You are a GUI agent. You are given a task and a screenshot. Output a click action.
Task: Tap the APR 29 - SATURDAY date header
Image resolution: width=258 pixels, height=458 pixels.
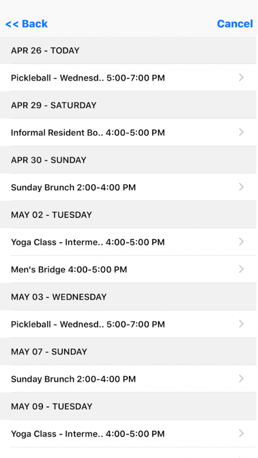pos(128,105)
